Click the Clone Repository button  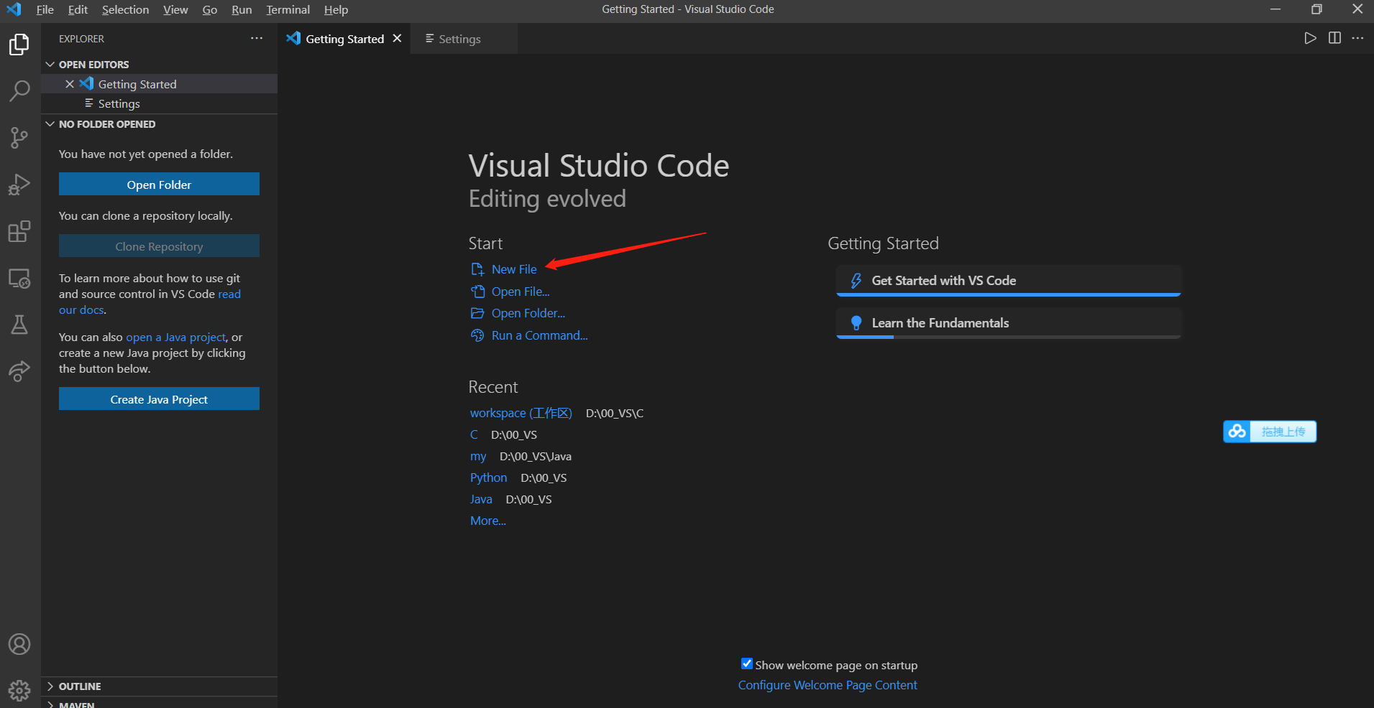click(158, 246)
